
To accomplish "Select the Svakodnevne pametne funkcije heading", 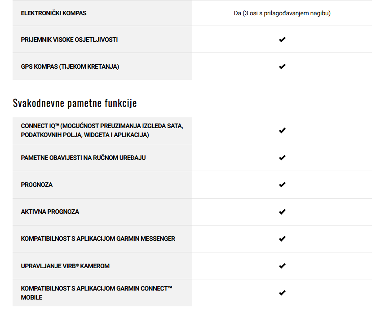I will 75,103.
